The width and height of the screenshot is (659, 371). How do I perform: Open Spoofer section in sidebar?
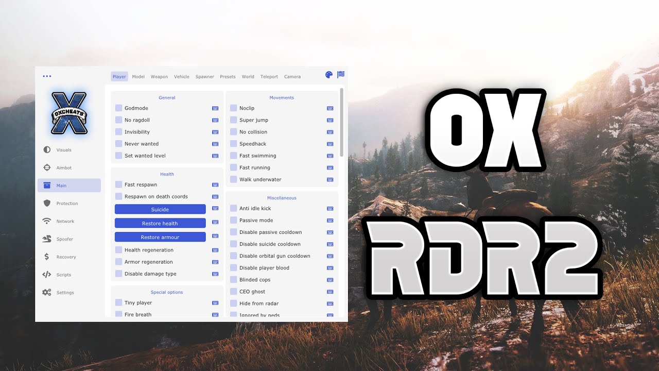click(69, 239)
